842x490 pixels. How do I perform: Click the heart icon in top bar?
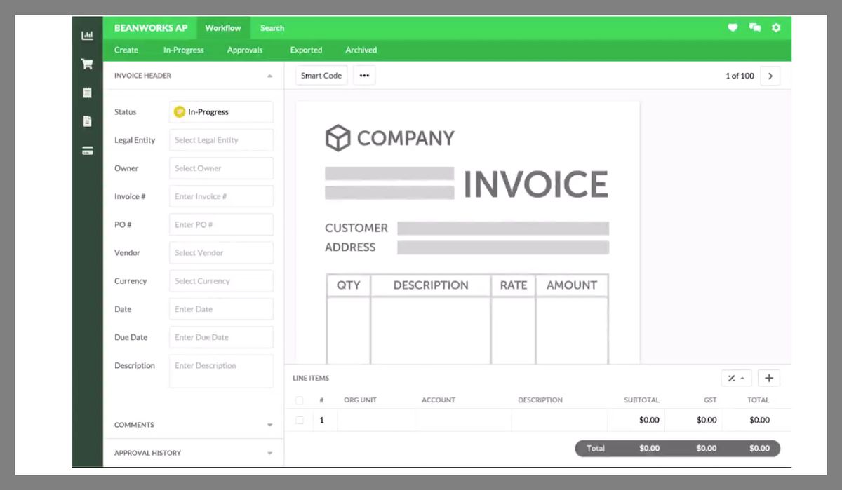[x=733, y=28]
